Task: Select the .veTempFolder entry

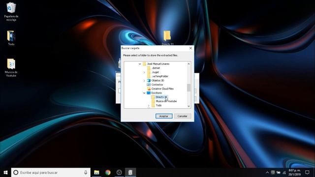Action: tap(159, 76)
